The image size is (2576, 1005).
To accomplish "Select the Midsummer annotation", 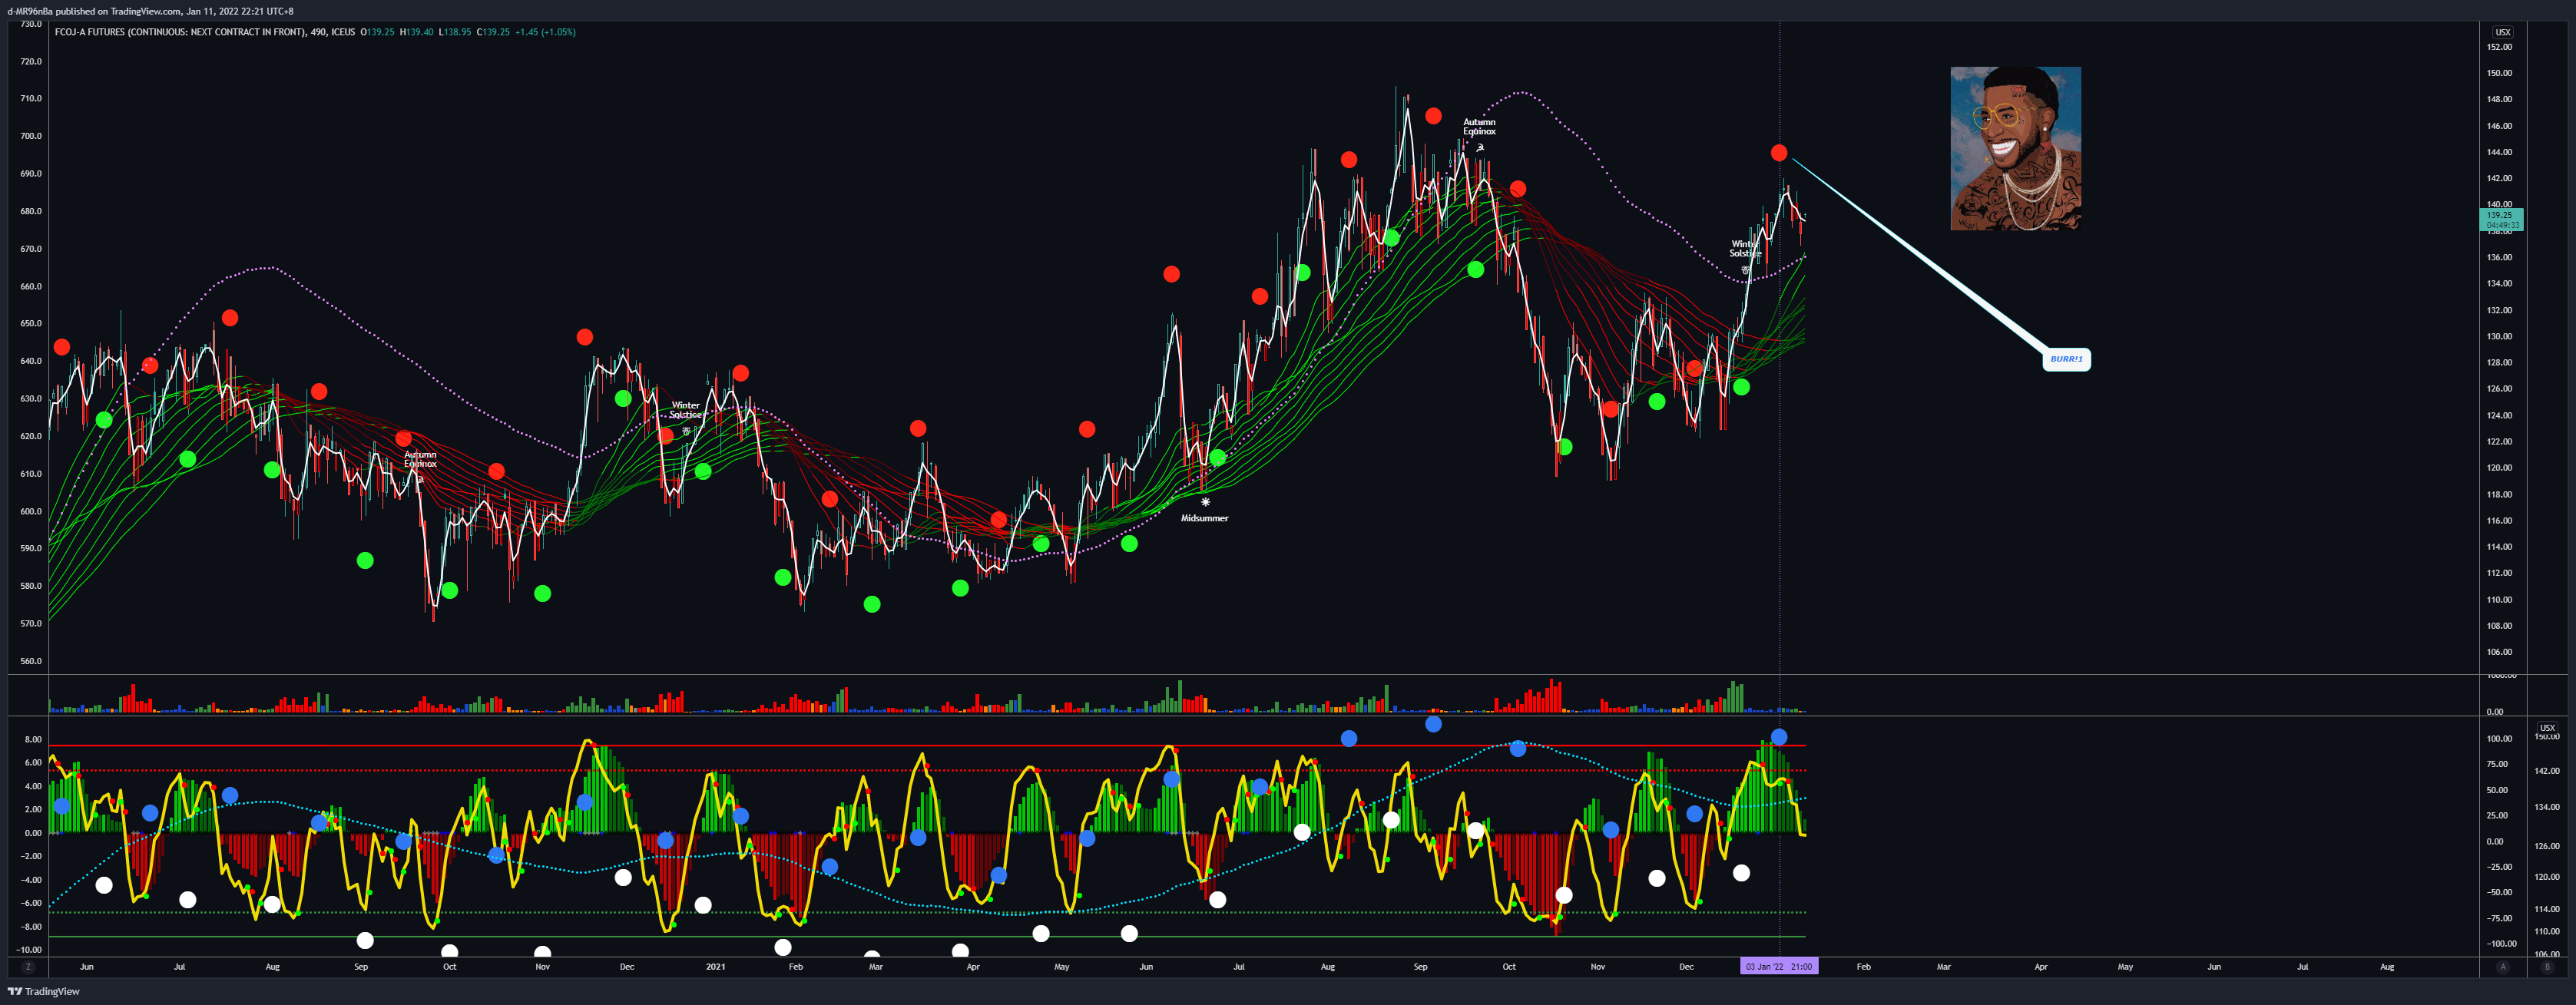I will coord(1204,518).
